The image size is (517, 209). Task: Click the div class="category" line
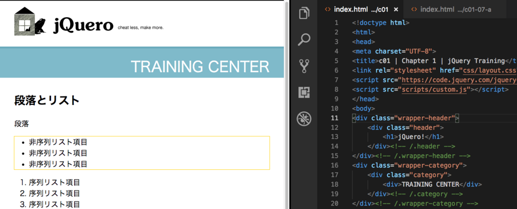click(409, 175)
